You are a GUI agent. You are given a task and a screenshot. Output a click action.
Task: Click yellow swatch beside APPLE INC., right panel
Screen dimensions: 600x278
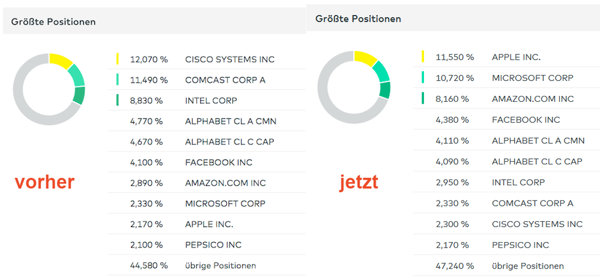pyautogui.click(x=423, y=57)
